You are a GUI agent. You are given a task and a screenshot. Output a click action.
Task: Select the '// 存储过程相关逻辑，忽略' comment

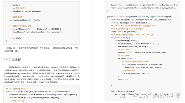20,26
